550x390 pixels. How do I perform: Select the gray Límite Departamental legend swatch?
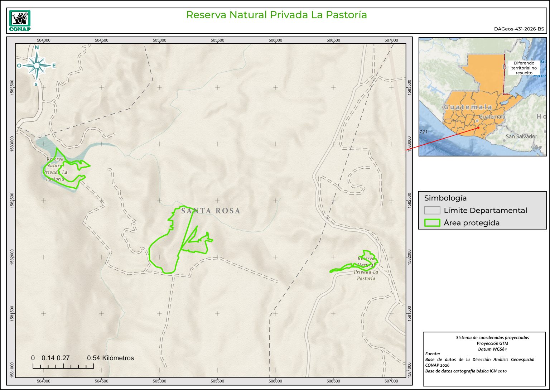[x=432, y=211]
